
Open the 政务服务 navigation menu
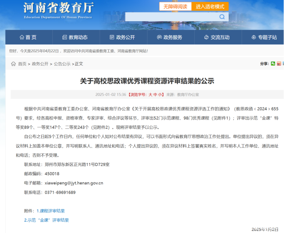coord(169,37)
